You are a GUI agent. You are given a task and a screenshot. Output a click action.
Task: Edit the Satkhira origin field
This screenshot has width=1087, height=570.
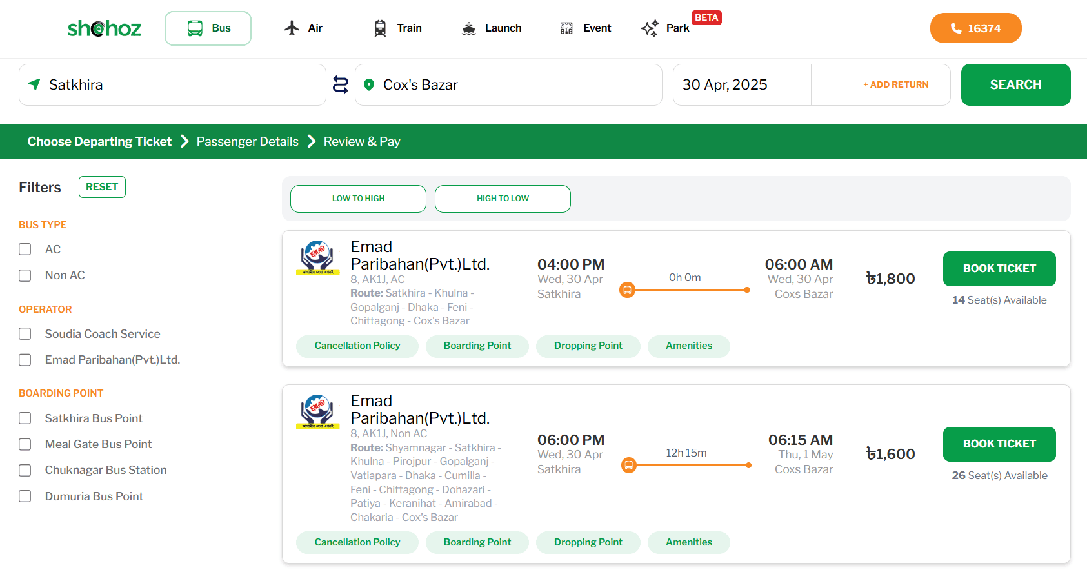pos(172,84)
